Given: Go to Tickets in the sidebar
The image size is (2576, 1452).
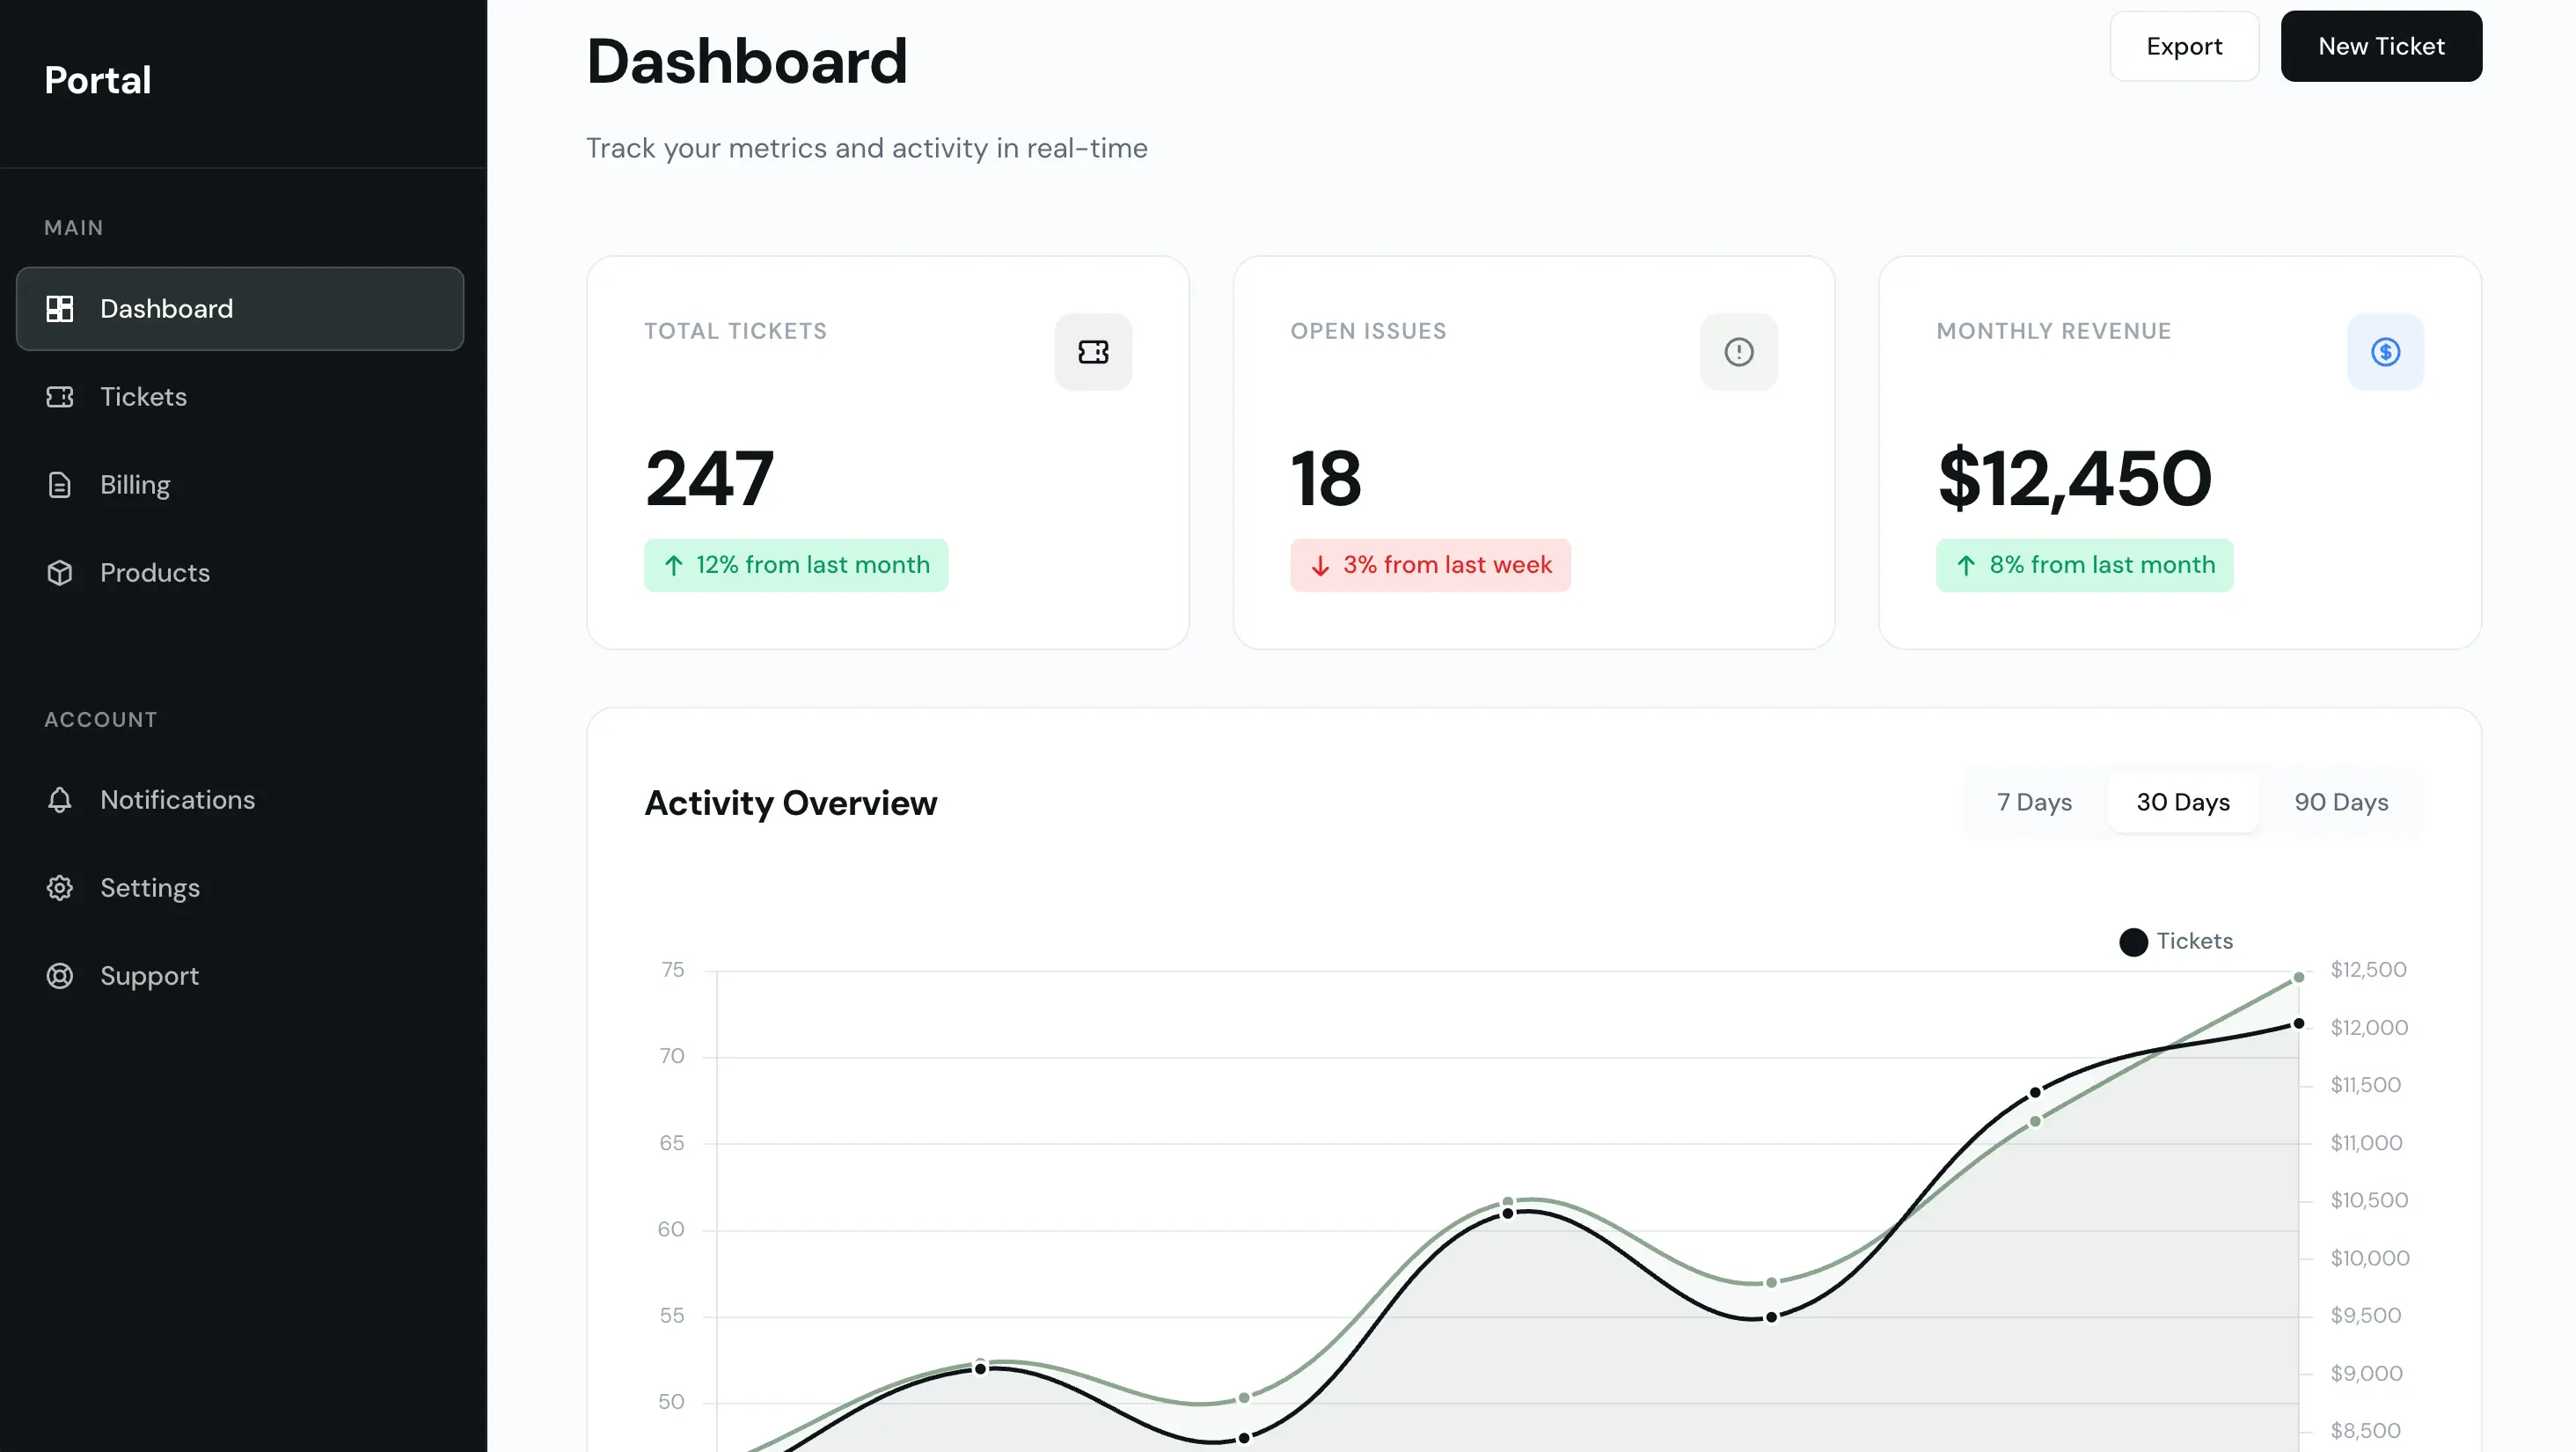Looking at the screenshot, I should click(240, 397).
